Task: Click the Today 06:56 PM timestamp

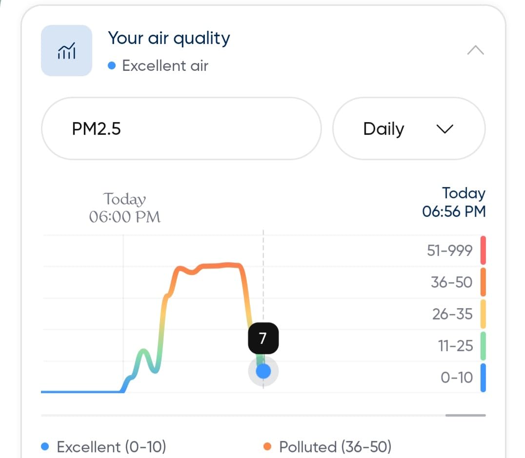Action: [x=453, y=202]
